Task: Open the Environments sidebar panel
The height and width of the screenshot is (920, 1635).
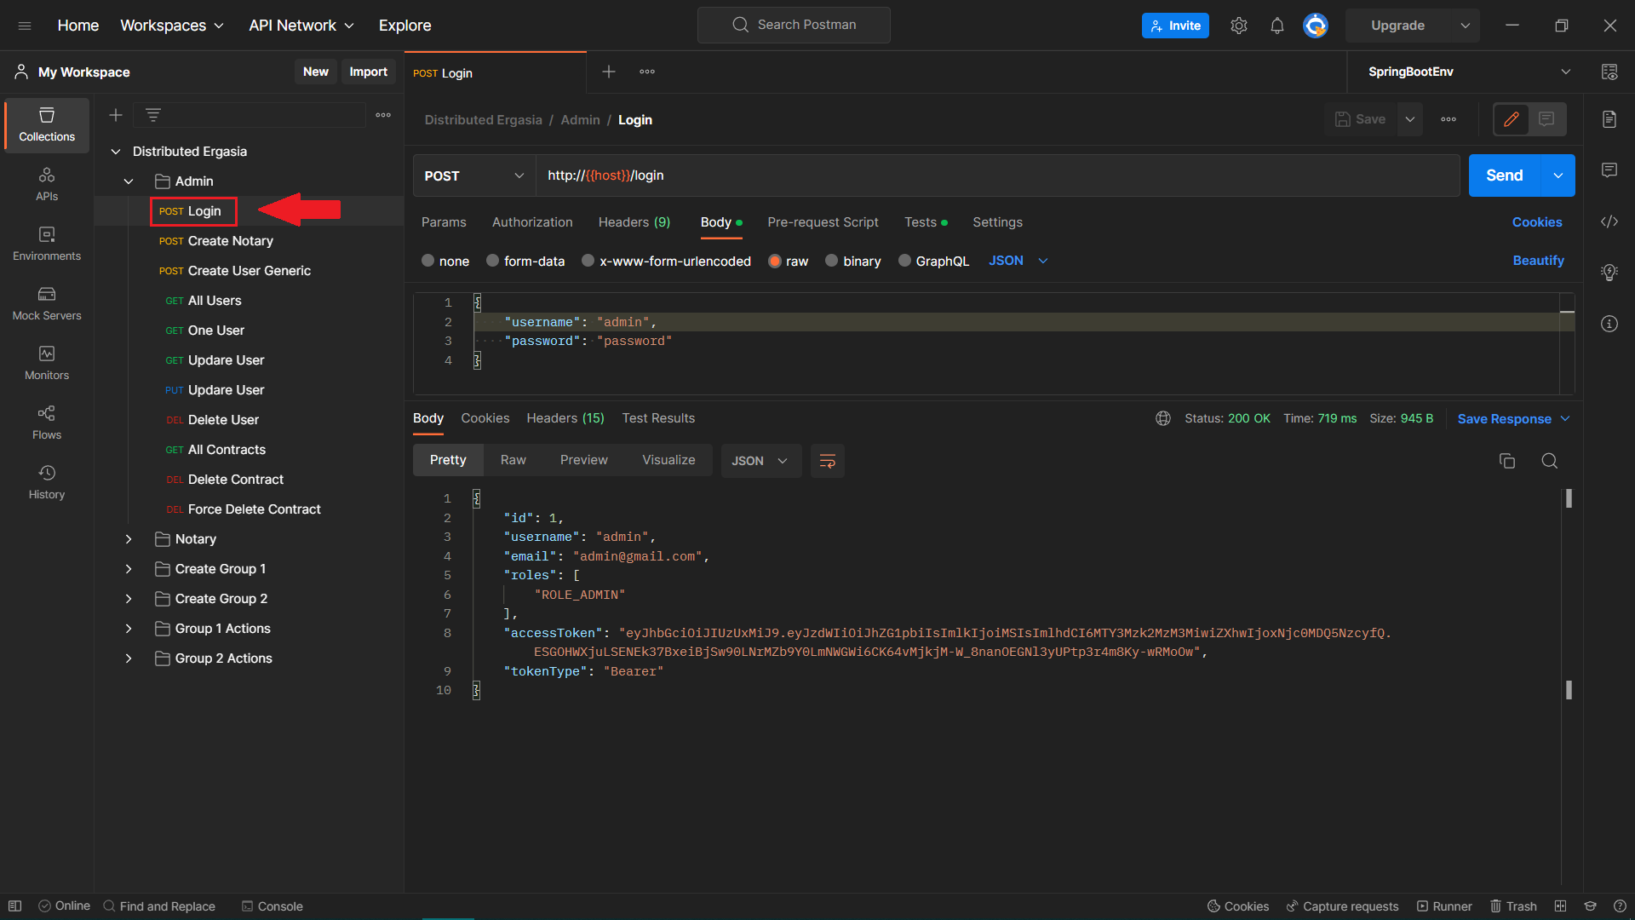Action: pyautogui.click(x=47, y=244)
